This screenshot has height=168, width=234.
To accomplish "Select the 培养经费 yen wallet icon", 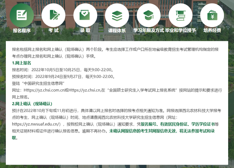I will pos(212,15).
